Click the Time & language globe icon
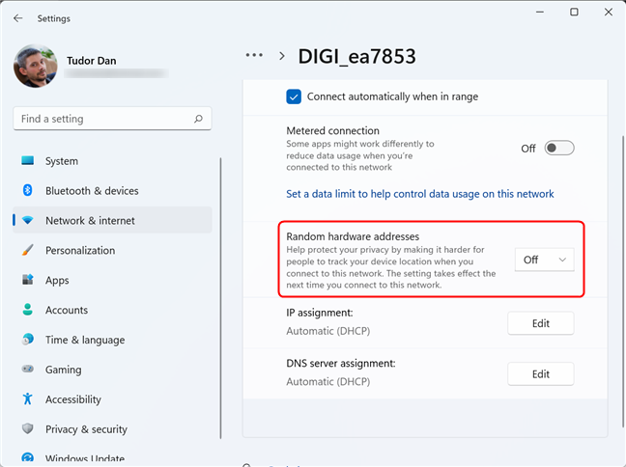This screenshot has height=467, width=626. click(x=28, y=340)
